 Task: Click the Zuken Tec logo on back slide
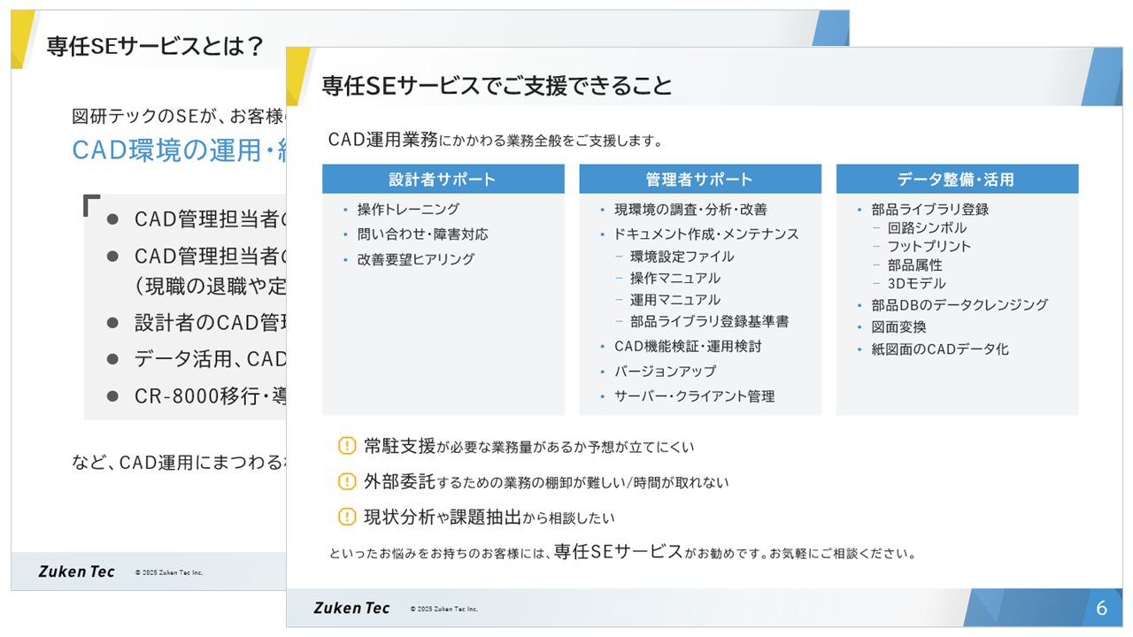(x=76, y=572)
